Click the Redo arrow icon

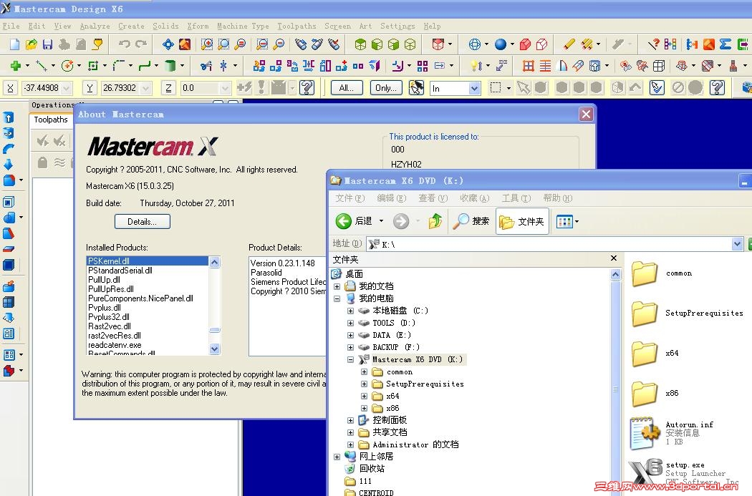[x=141, y=44]
